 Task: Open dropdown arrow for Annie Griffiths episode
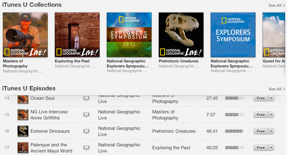271,114
